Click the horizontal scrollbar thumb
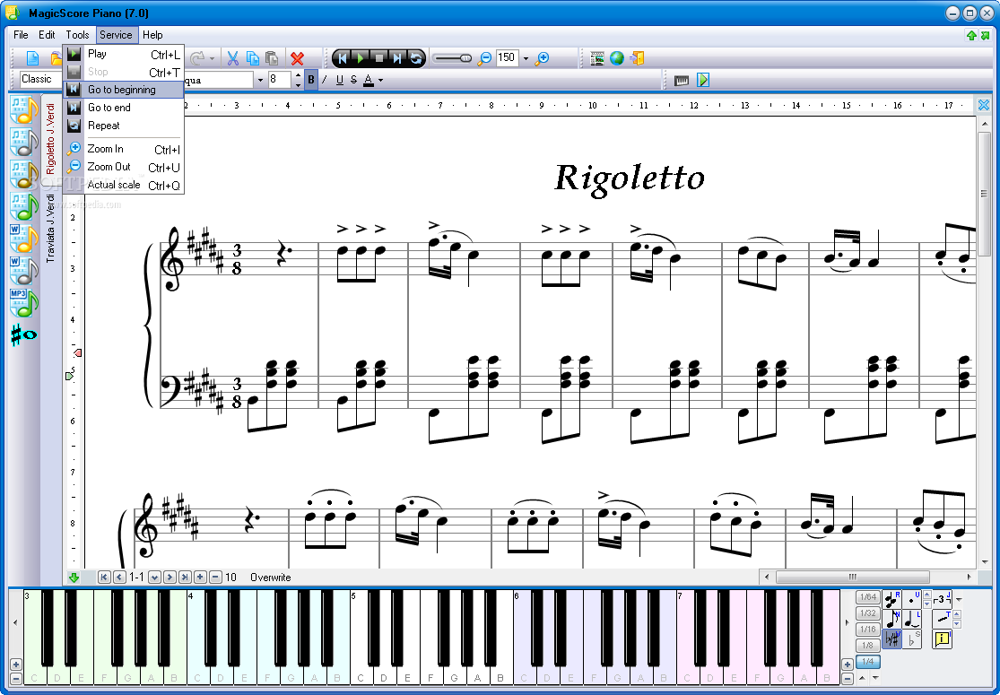This screenshot has height=695, width=1000. 852,577
